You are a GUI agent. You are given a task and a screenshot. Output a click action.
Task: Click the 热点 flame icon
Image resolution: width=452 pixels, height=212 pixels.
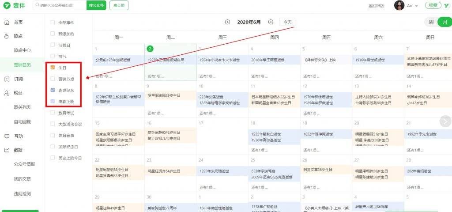point(7,36)
